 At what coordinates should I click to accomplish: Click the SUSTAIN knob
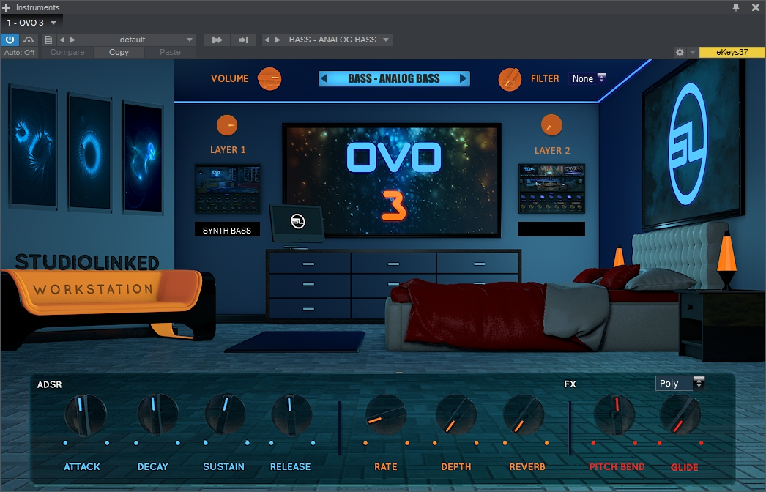tap(225, 415)
